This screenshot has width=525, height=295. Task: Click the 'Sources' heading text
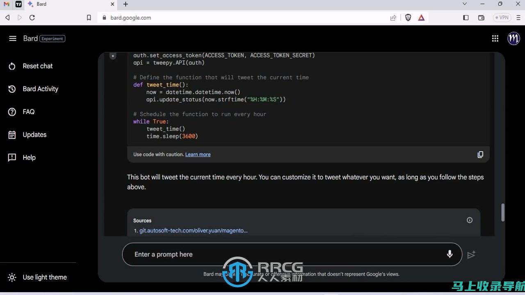(142, 220)
